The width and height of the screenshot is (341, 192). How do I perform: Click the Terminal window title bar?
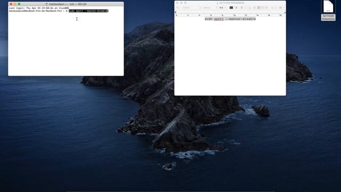[66, 4]
